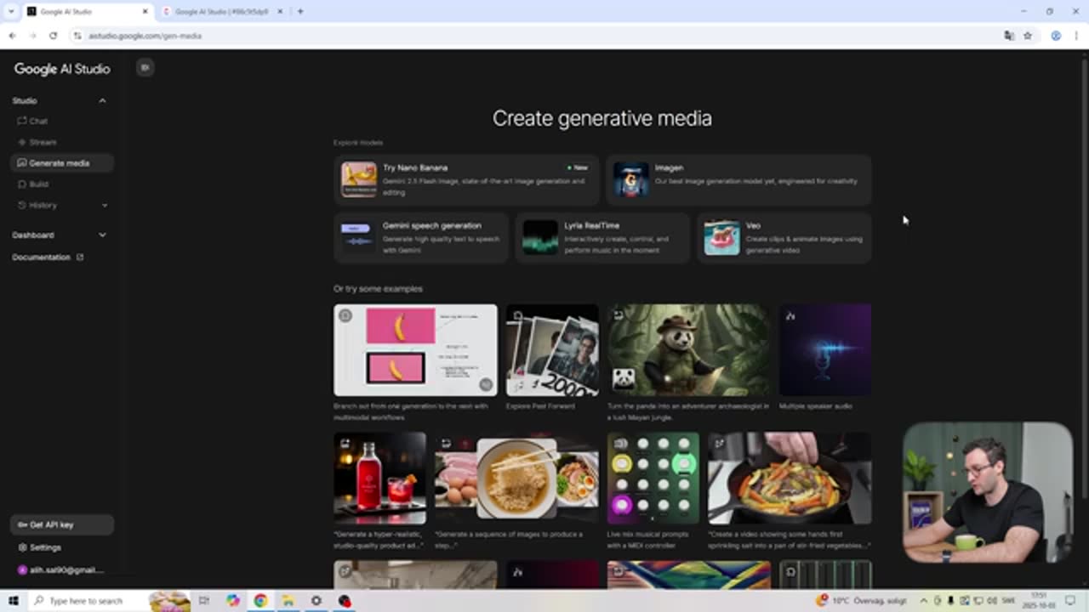Close the first Google AI Studio tab
The width and height of the screenshot is (1089, 612).
[145, 12]
